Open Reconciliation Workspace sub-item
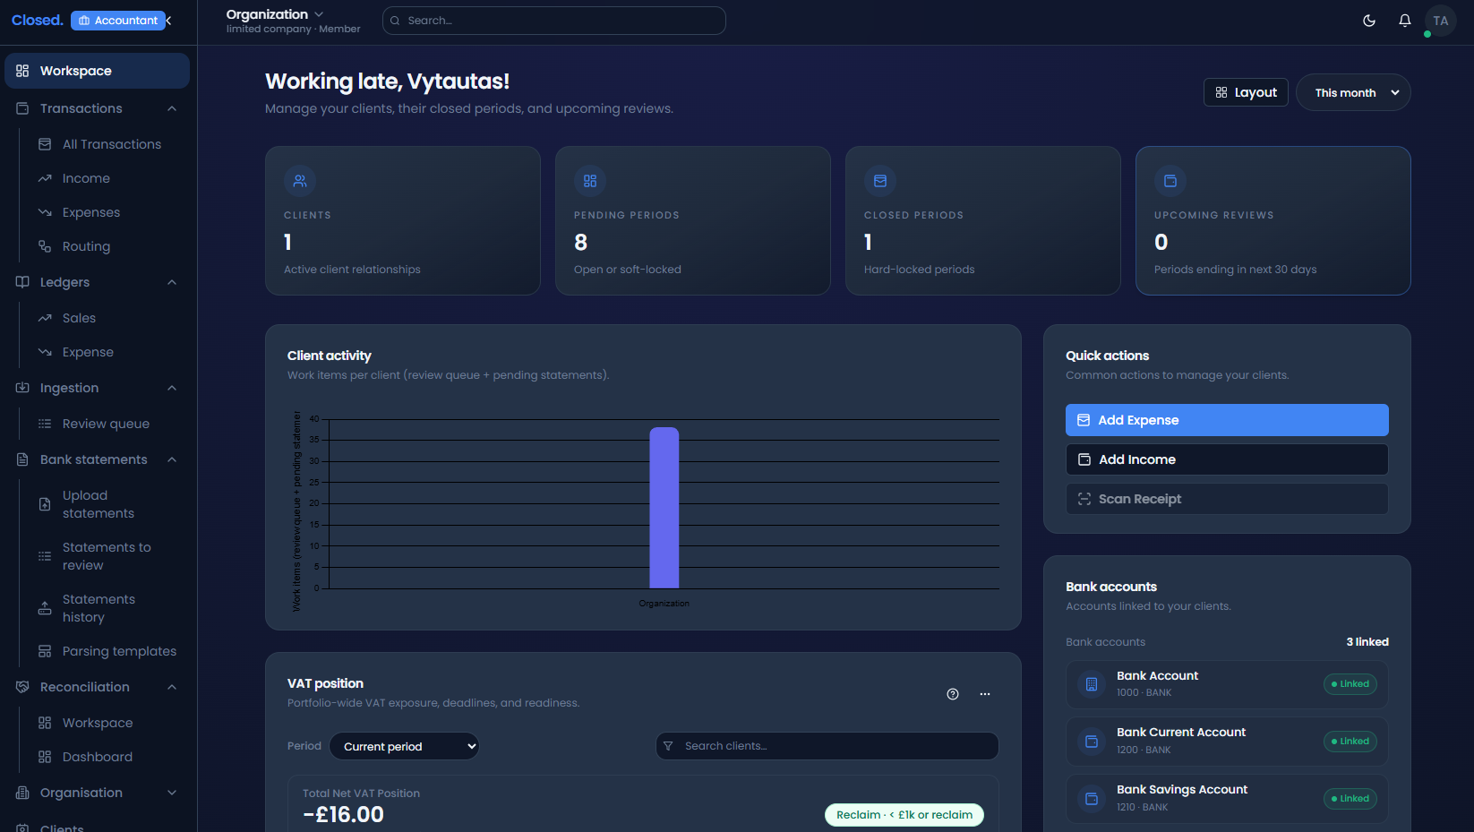Image resolution: width=1474 pixels, height=832 pixels. [x=98, y=723]
